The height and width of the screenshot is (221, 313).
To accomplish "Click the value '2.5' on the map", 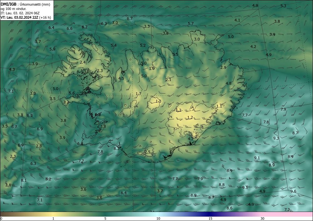I will pos(147,152).
